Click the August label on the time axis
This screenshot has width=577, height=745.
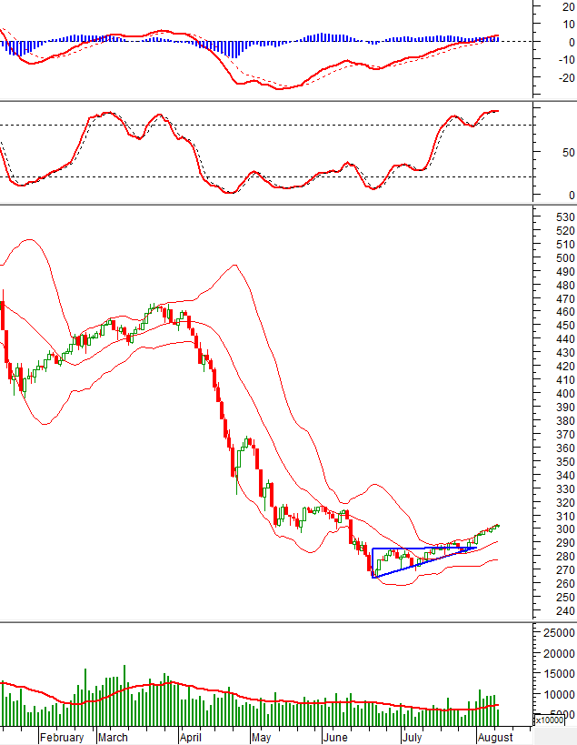(x=495, y=738)
